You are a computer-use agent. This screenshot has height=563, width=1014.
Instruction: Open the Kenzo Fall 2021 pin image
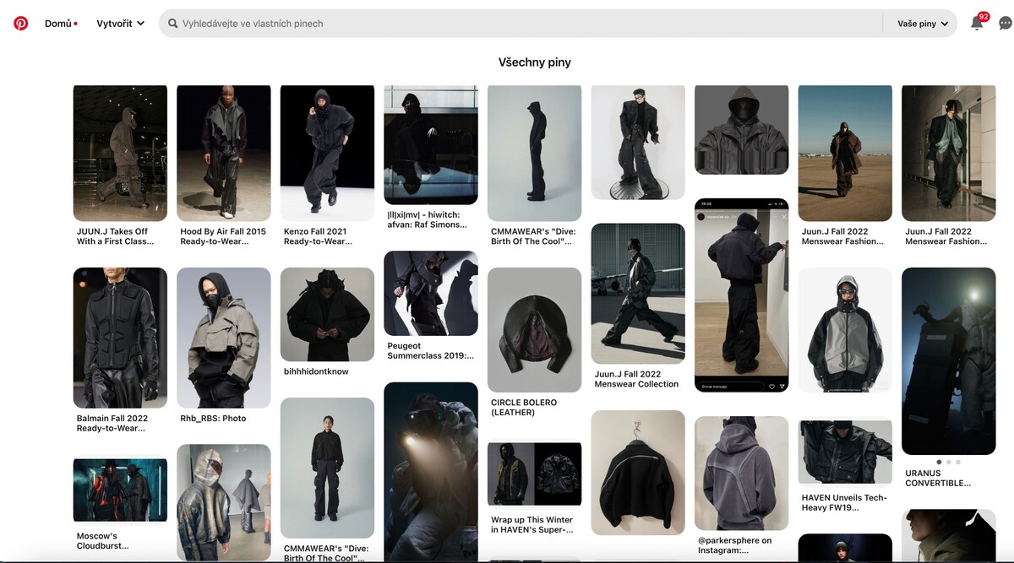point(327,153)
